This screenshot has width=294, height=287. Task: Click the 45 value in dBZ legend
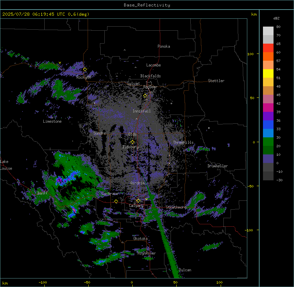(x=278, y=95)
